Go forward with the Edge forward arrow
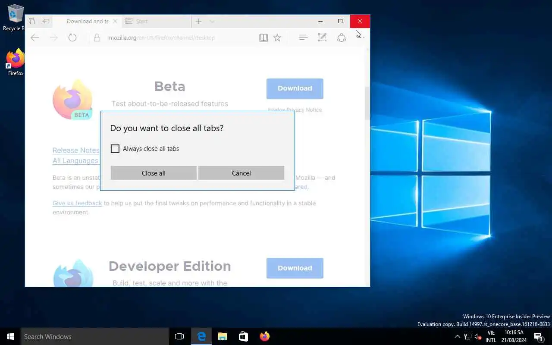The width and height of the screenshot is (552, 345). pos(53,38)
